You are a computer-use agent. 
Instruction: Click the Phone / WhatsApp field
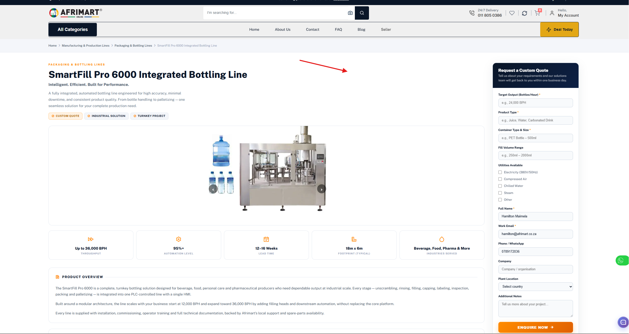pyautogui.click(x=535, y=252)
